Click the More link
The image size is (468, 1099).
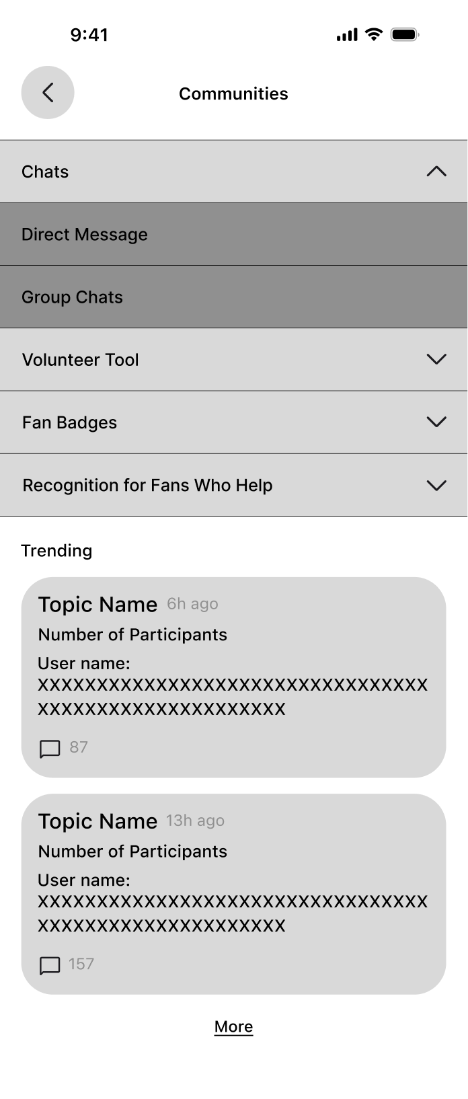233,1026
